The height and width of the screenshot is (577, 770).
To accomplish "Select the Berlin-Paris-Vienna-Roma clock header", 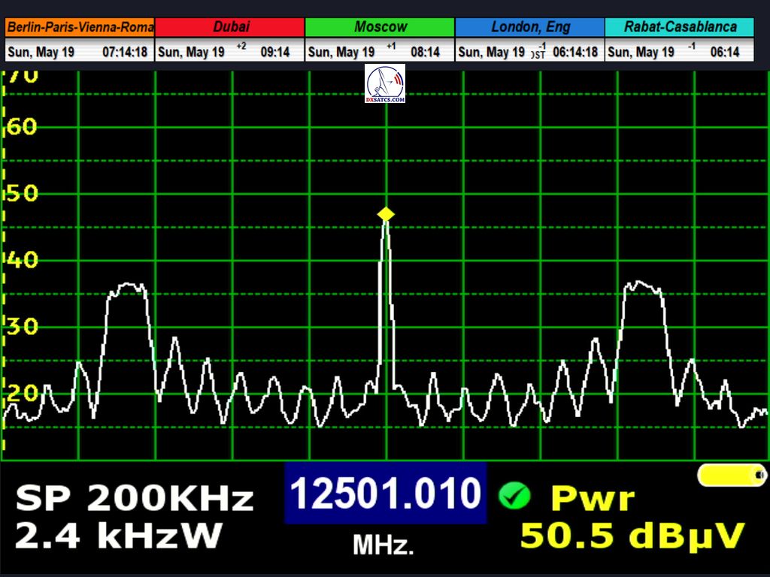I will (80, 27).
